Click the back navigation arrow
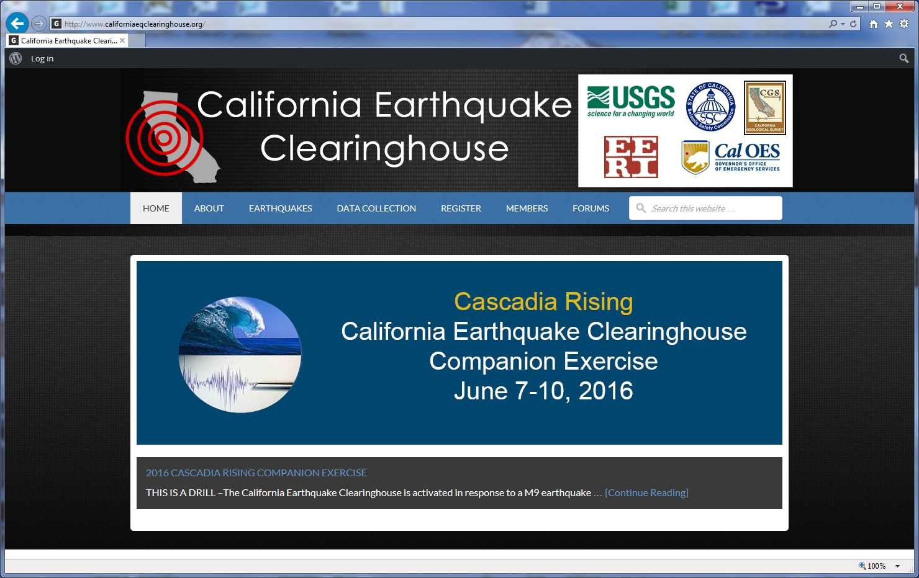The height and width of the screenshot is (578, 919). pyautogui.click(x=16, y=23)
